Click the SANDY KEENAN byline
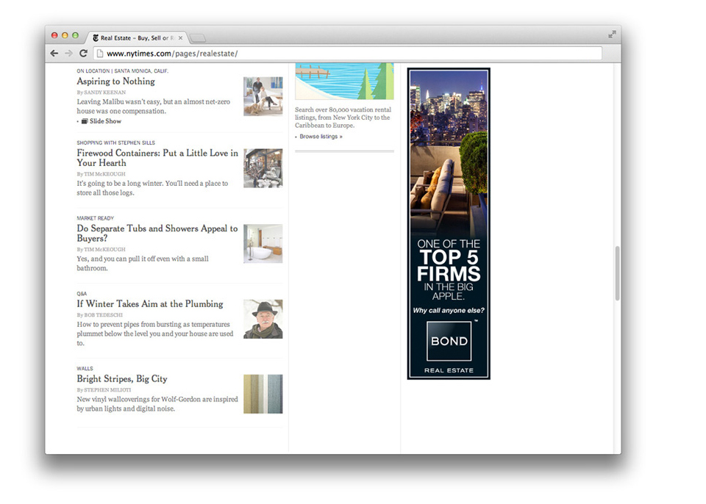This screenshot has height=504, width=706. pos(105,93)
